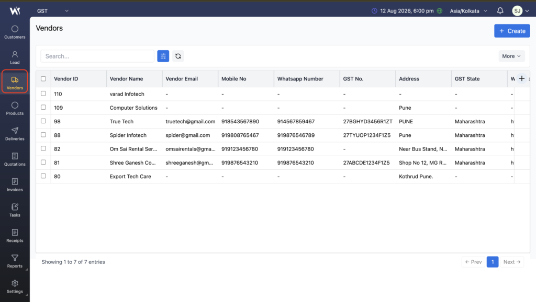The image size is (536, 302).
Task: Click mobile number 919808765467
Action: click(240, 135)
